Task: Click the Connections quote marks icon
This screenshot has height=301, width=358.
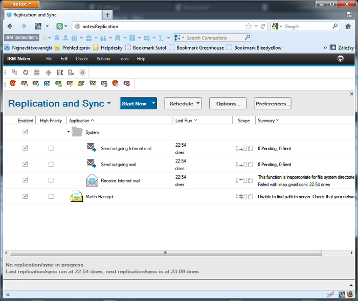Action: 103,38
